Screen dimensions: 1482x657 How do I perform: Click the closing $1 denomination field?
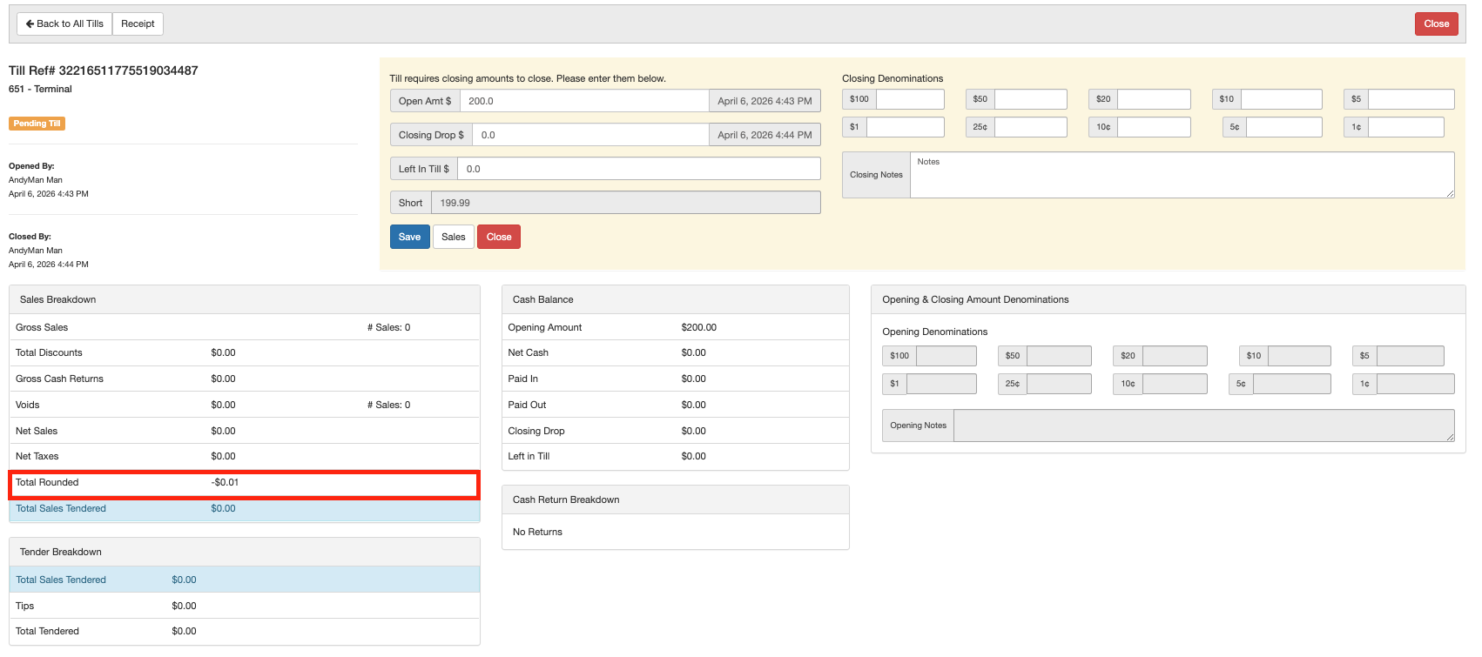click(x=905, y=127)
